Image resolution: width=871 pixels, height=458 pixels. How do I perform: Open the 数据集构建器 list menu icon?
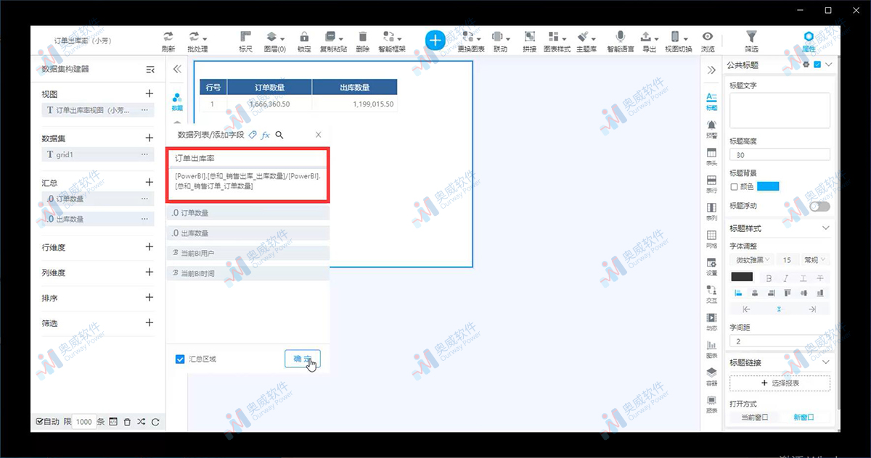point(150,70)
